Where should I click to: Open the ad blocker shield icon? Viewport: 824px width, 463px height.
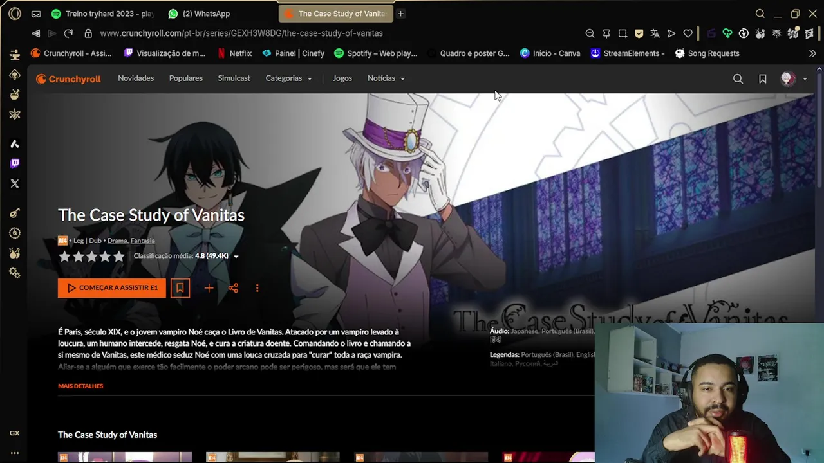tap(639, 33)
